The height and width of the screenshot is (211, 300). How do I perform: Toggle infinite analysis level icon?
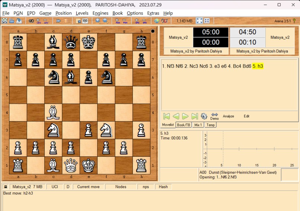31,21
